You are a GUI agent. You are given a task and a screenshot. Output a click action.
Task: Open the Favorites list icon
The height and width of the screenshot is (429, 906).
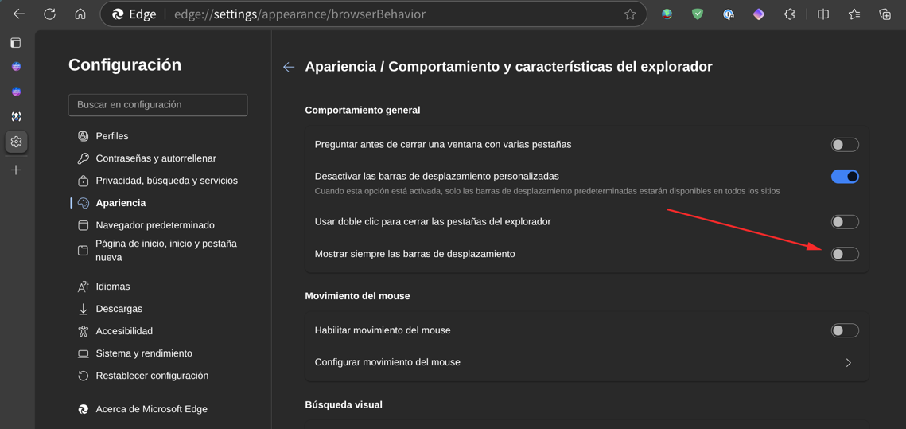[x=854, y=14]
